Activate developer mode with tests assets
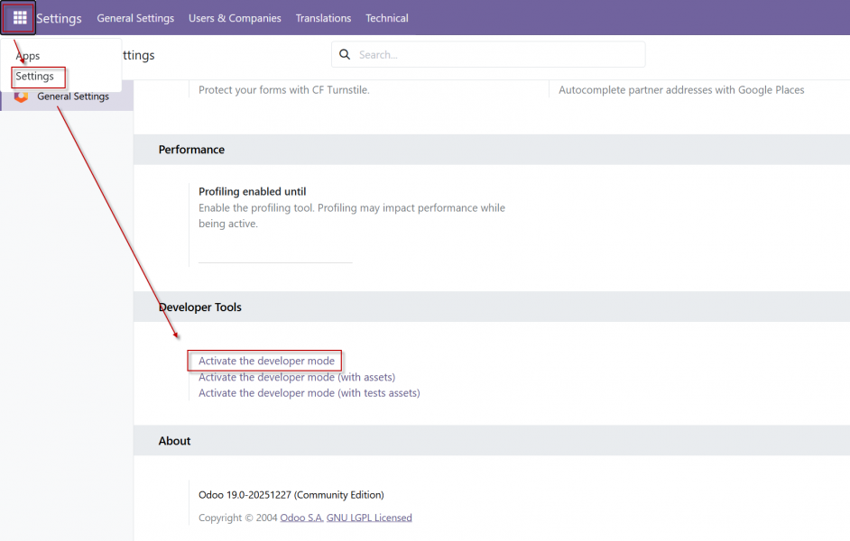Image resolution: width=850 pixels, height=541 pixels. coord(309,393)
